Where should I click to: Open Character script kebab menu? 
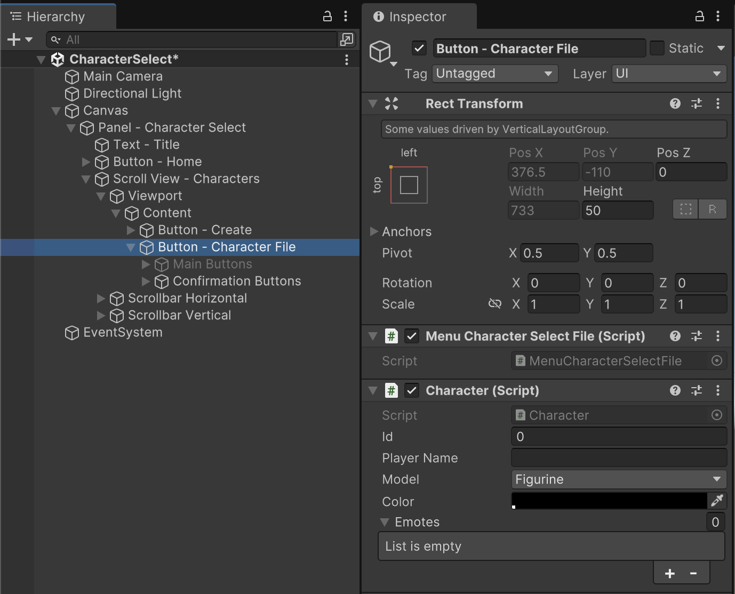(x=718, y=390)
